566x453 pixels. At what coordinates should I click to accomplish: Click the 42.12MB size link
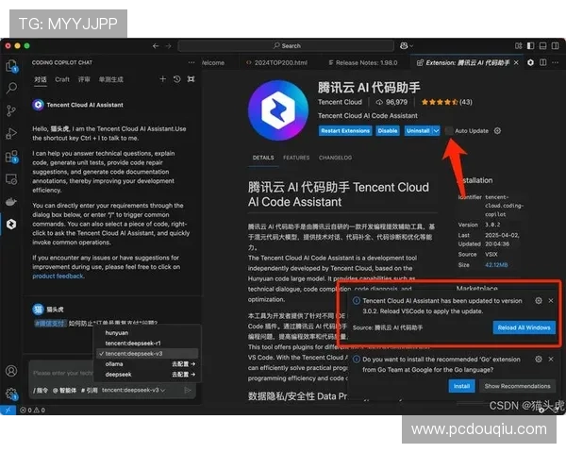pos(496,265)
